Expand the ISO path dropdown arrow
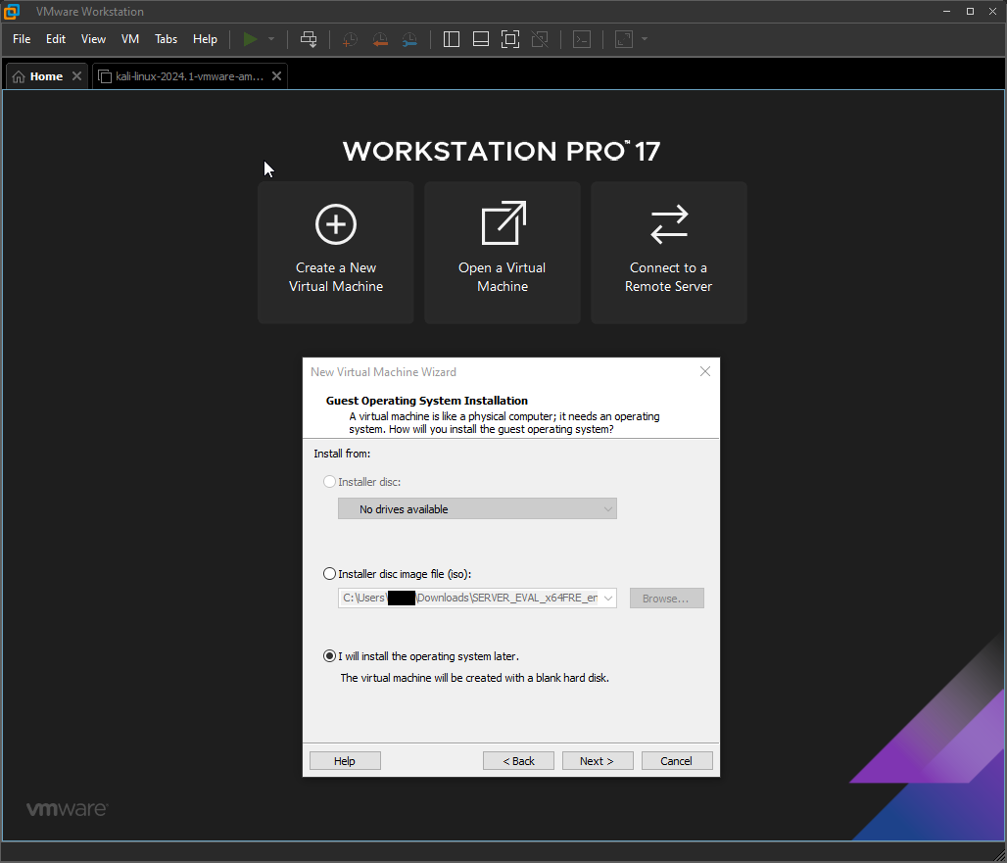This screenshot has height=863, width=1007. click(608, 598)
